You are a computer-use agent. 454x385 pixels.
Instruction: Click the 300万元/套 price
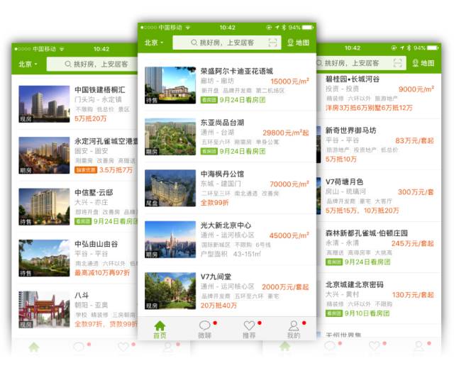point(416,192)
